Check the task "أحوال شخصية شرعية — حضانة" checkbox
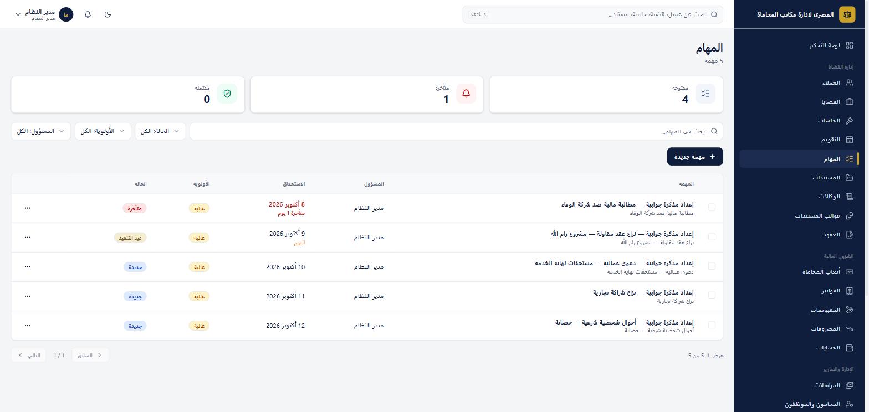The height and width of the screenshot is (412, 869). (712, 325)
